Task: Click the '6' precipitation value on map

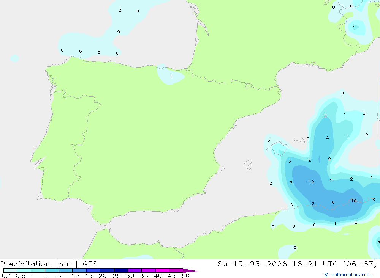Action: 313,203
